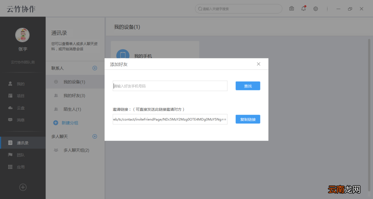The height and width of the screenshot is (199, 373).
Task: Click the 多人聊天 section header
Action: coord(59,136)
